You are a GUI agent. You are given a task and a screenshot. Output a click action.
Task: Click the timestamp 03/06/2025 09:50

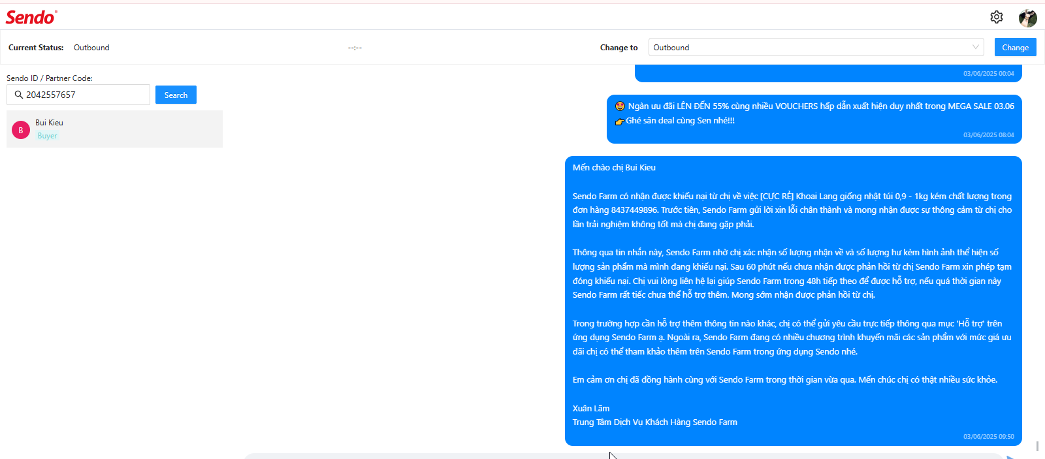coord(988,436)
